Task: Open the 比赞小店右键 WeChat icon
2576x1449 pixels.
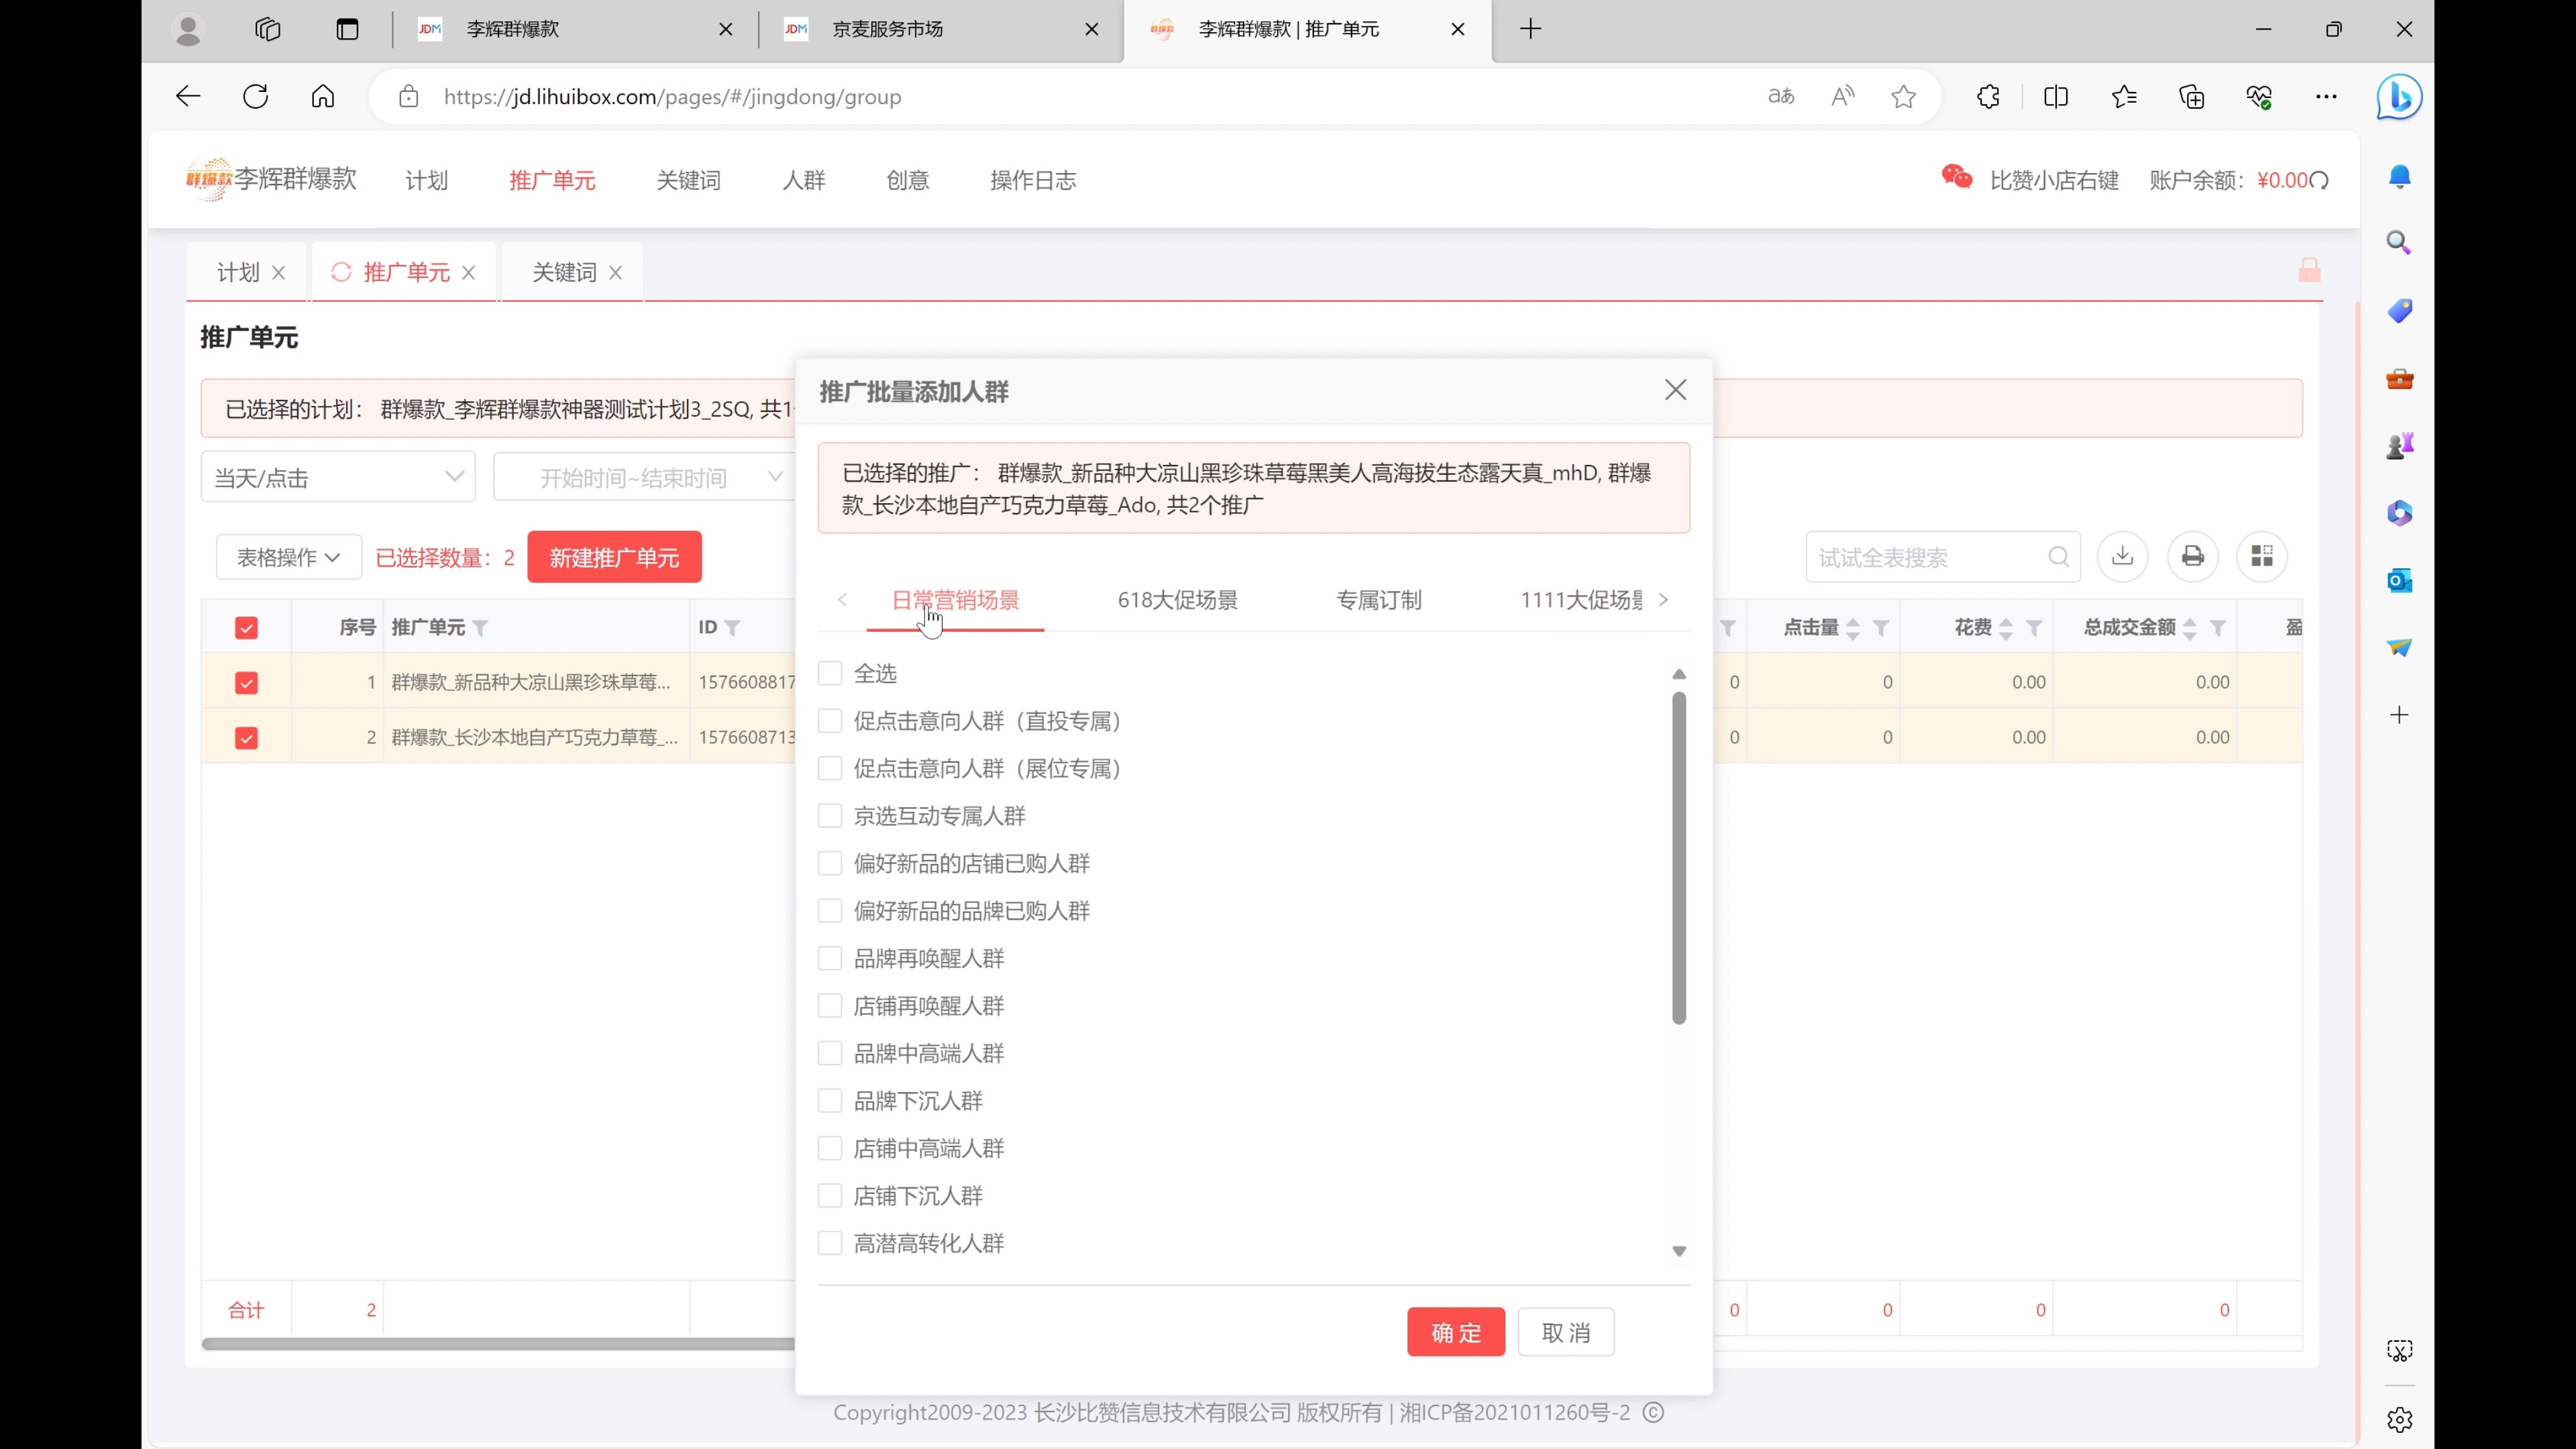Action: click(x=1956, y=177)
